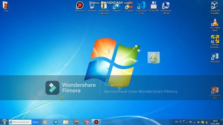
Task: Click the Найти search button
Action: [x=36, y=122]
